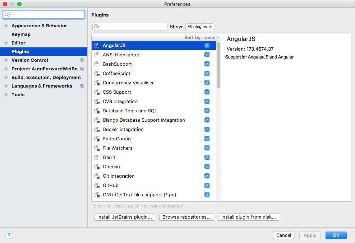The height and width of the screenshot is (243, 355).
Task: Select the Gherkin plugin row
Action: click(154, 167)
